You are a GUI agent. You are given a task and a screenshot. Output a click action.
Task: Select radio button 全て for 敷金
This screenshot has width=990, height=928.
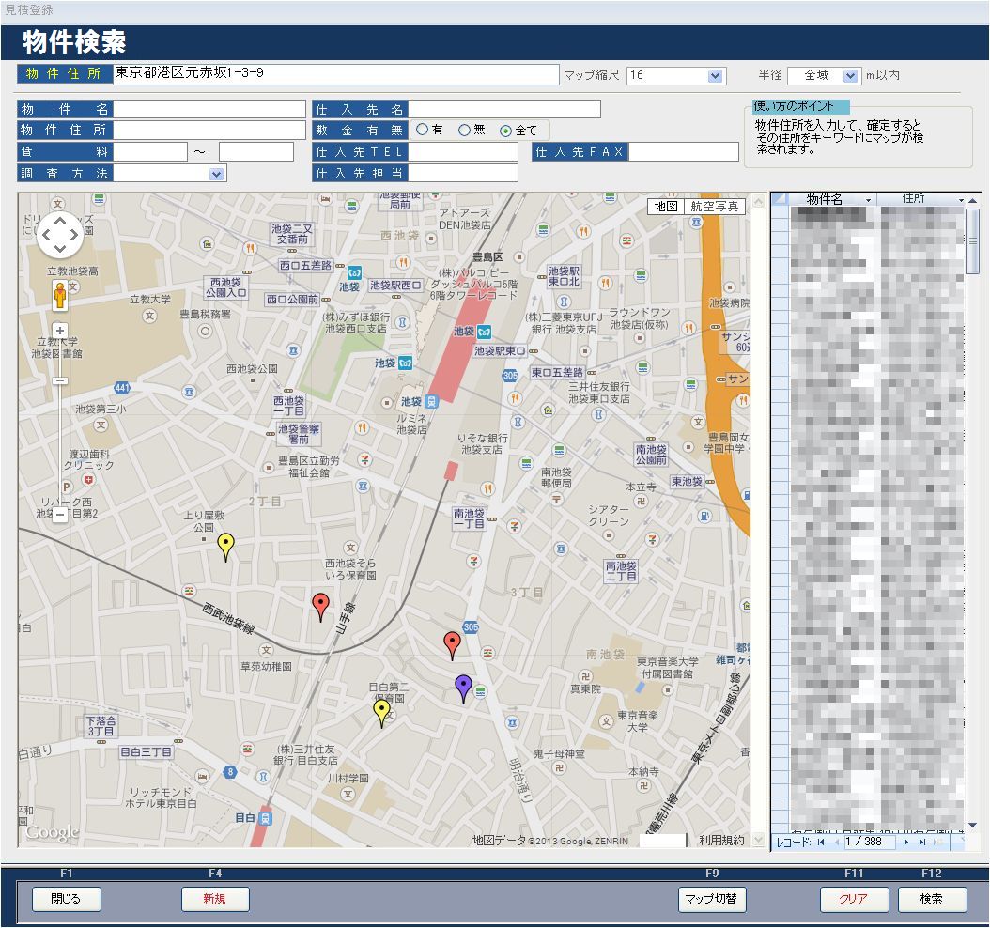(505, 131)
